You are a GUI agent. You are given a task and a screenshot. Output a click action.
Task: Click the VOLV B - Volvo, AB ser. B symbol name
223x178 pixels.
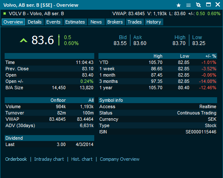click(37, 13)
